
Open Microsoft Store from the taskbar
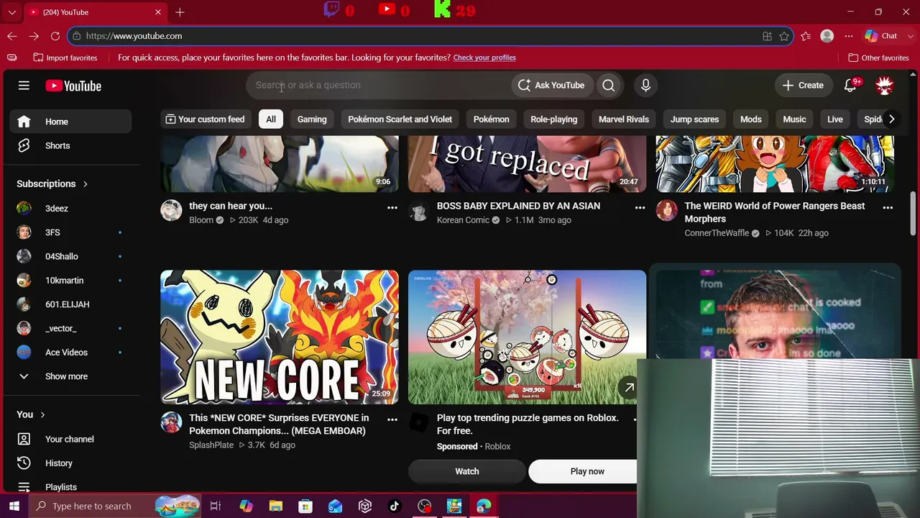305,506
